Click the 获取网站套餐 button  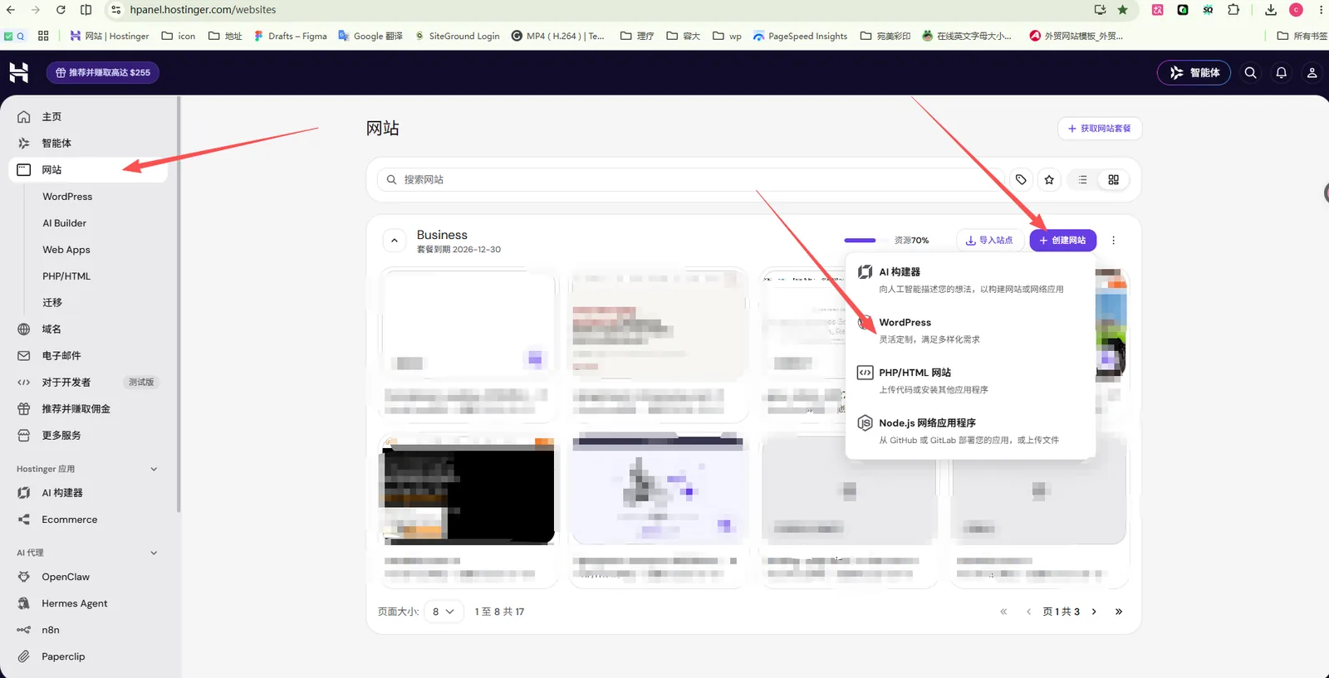1100,129
